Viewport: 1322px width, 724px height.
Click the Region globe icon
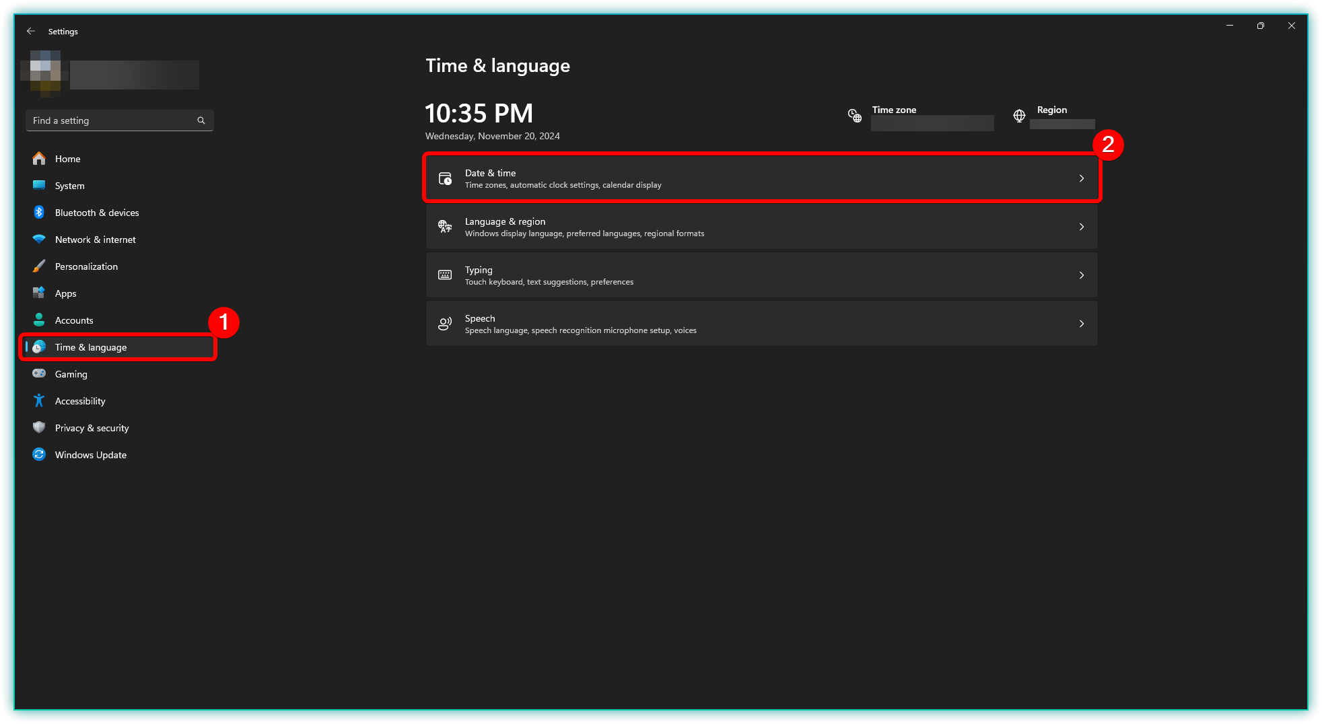1019,116
